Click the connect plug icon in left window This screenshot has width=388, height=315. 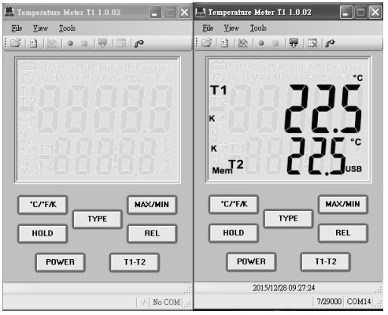tap(139, 43)
